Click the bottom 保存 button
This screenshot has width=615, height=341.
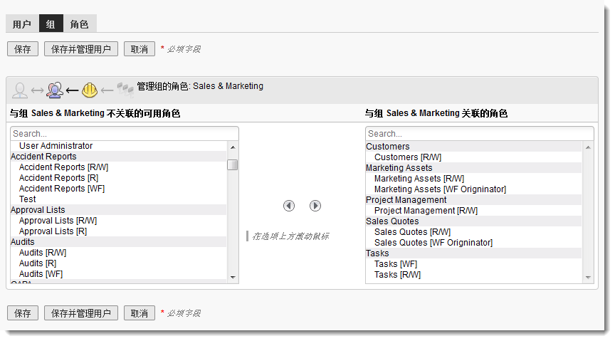[23, 313]
